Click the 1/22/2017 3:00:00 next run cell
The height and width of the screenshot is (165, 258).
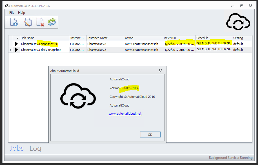(x=179, y=50)
